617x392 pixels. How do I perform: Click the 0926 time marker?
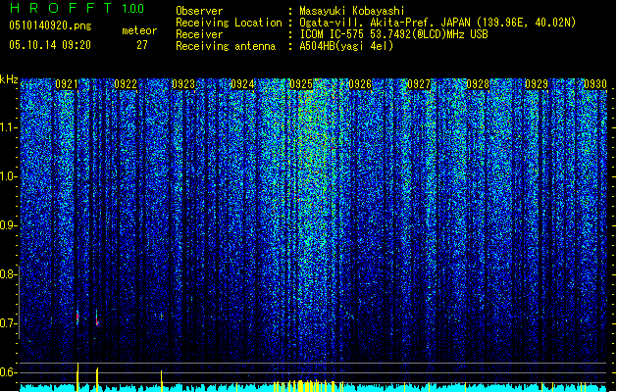click(x=360, y=84)
